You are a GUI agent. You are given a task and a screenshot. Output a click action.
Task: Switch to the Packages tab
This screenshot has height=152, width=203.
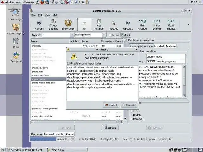(x=36, y=134)
